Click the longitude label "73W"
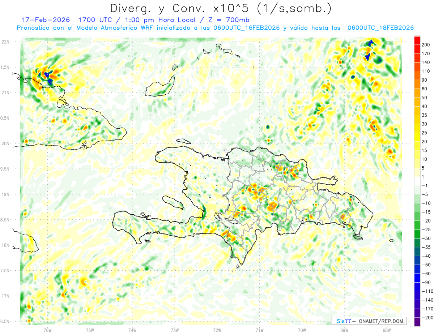The height and width of the screenshot is (335, 434). tap(175, 330)
